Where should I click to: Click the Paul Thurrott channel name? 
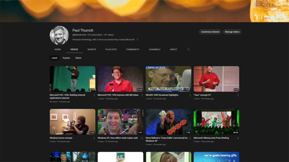pyautogui.click(x=83, y=30)
